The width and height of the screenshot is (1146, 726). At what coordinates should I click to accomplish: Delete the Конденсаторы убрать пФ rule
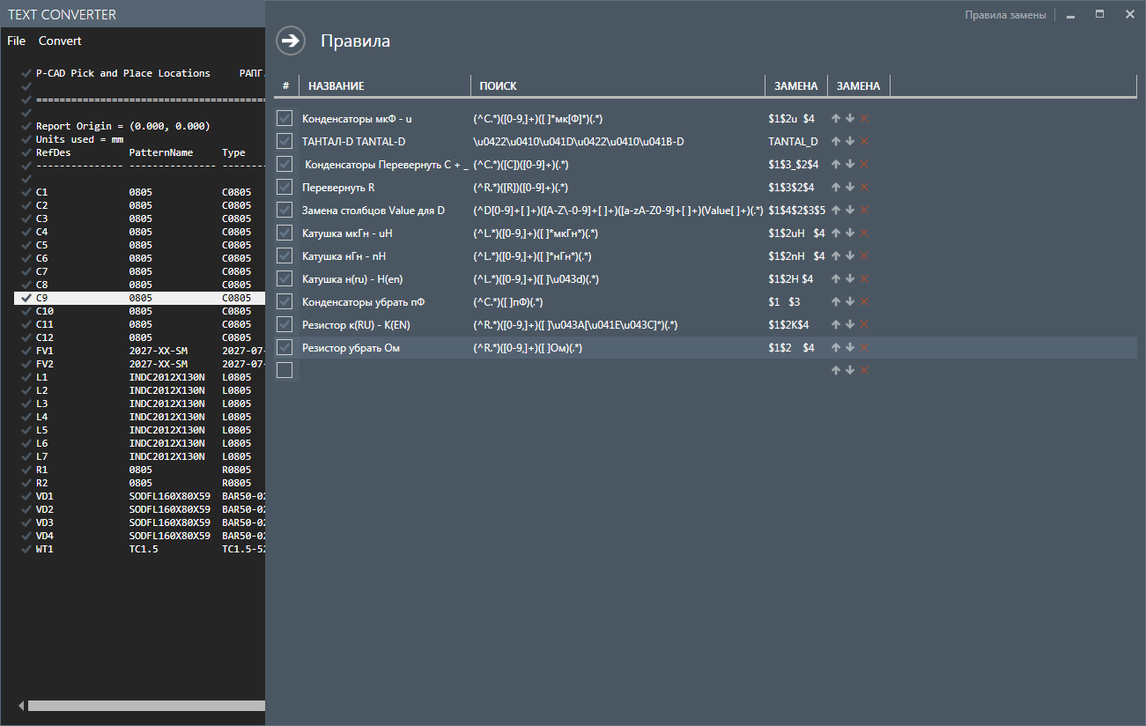tap(864, 301)
